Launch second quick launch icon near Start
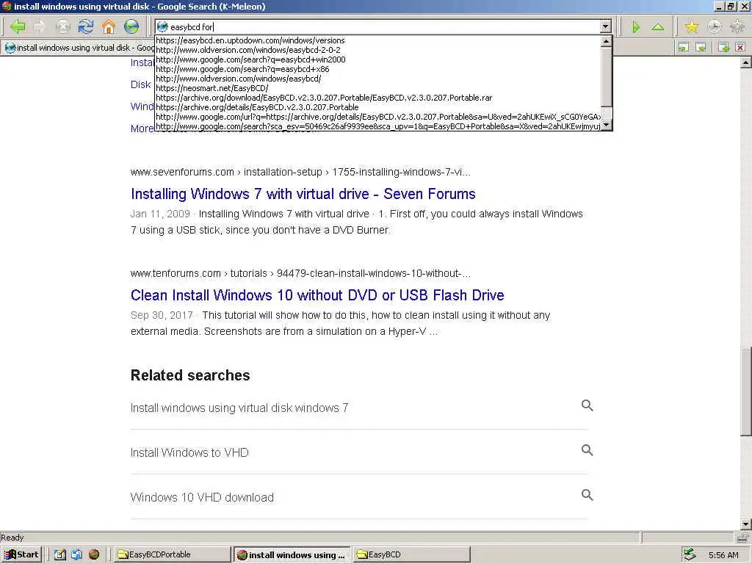The height and width of the screenshot is (564, 752). pos(76,554)
